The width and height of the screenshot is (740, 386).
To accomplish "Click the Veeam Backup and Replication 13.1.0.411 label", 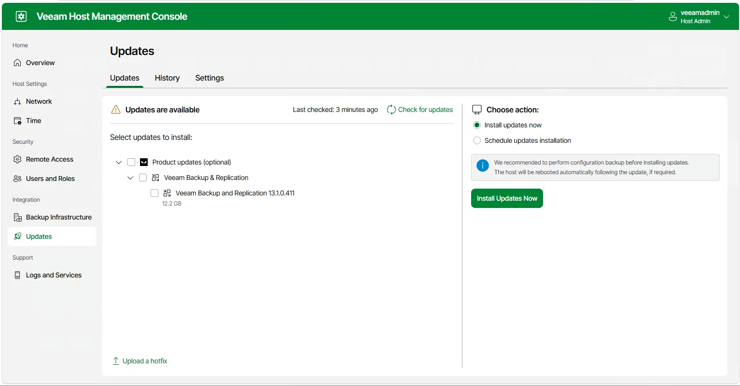I will [x=235, y=193].
